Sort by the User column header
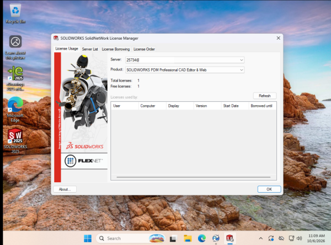This screenshot has width=331, height=245. point(125,106)
